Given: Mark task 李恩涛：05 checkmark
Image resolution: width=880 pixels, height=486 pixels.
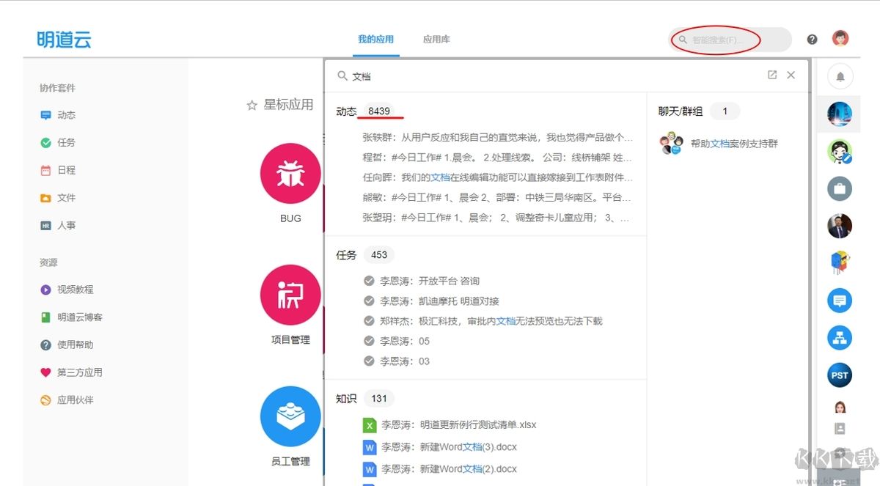Looking at the screenshot, I should pyautogui.click(x=370, y=341).
